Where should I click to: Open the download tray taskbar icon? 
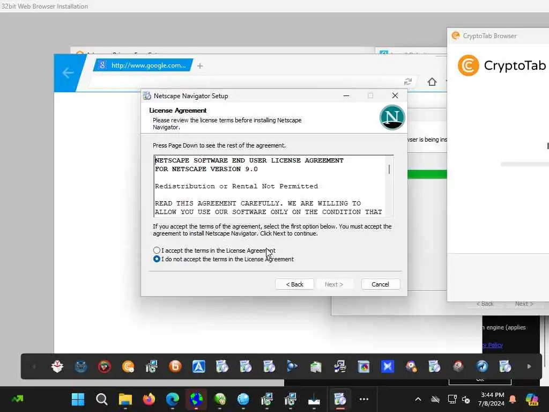point(314,399)
